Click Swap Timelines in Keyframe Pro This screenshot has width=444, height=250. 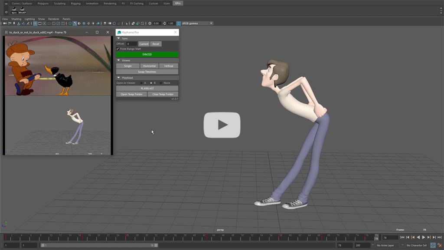[x=147, y=72]
